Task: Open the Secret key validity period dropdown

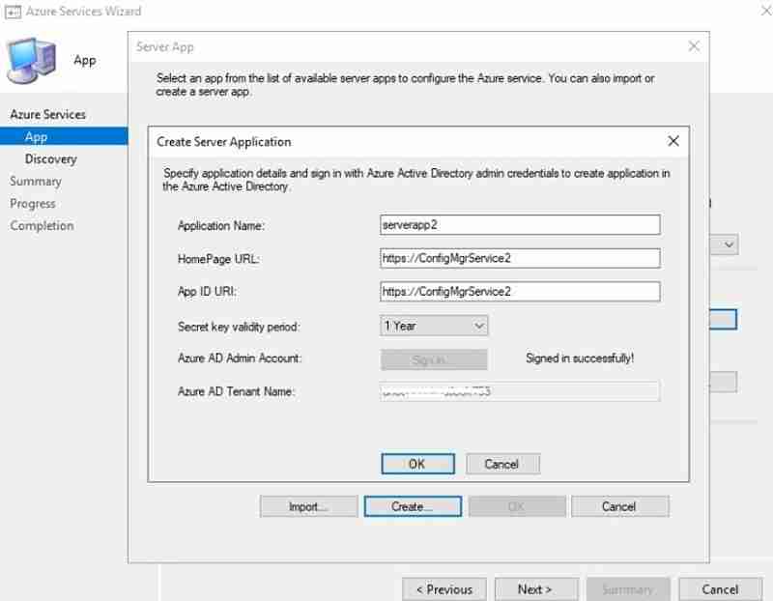Action: [x=434, y=326]
